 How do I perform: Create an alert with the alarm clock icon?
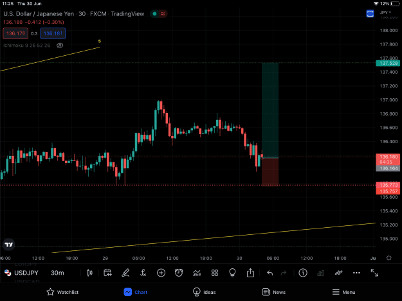(x=179, y=273)
